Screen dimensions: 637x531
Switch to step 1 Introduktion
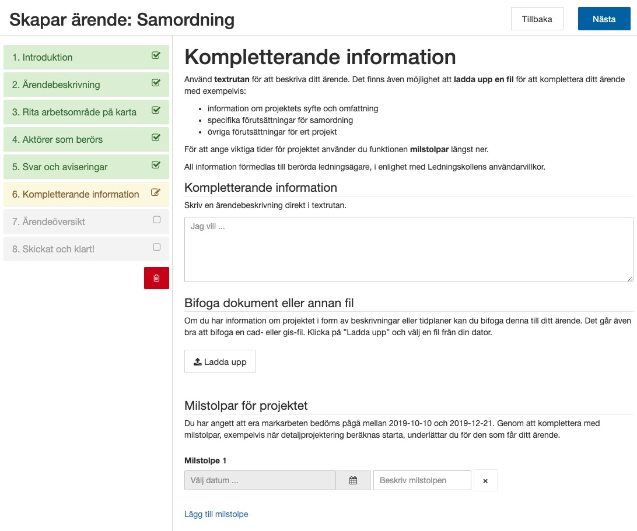47,57
